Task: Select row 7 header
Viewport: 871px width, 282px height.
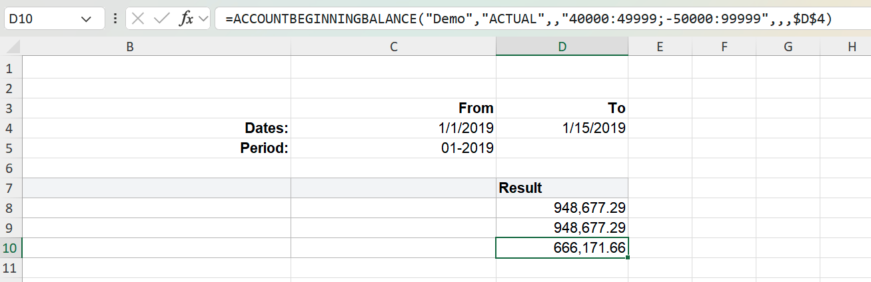Action: 11,188
